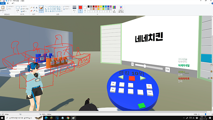Open Google Chrome from taskbar
Screen dimensions: 213x120
(x=68, y=118)
